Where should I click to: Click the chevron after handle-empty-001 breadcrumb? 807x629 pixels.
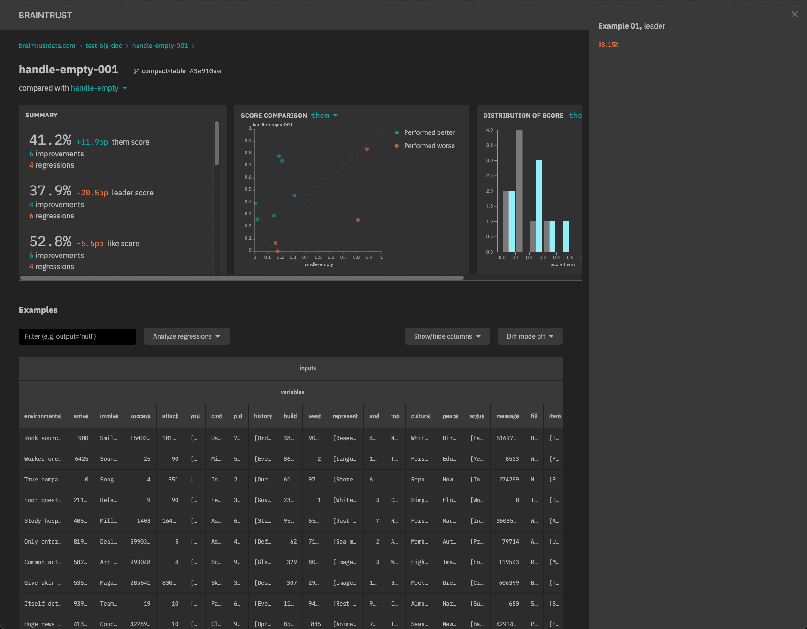[193, 46]
